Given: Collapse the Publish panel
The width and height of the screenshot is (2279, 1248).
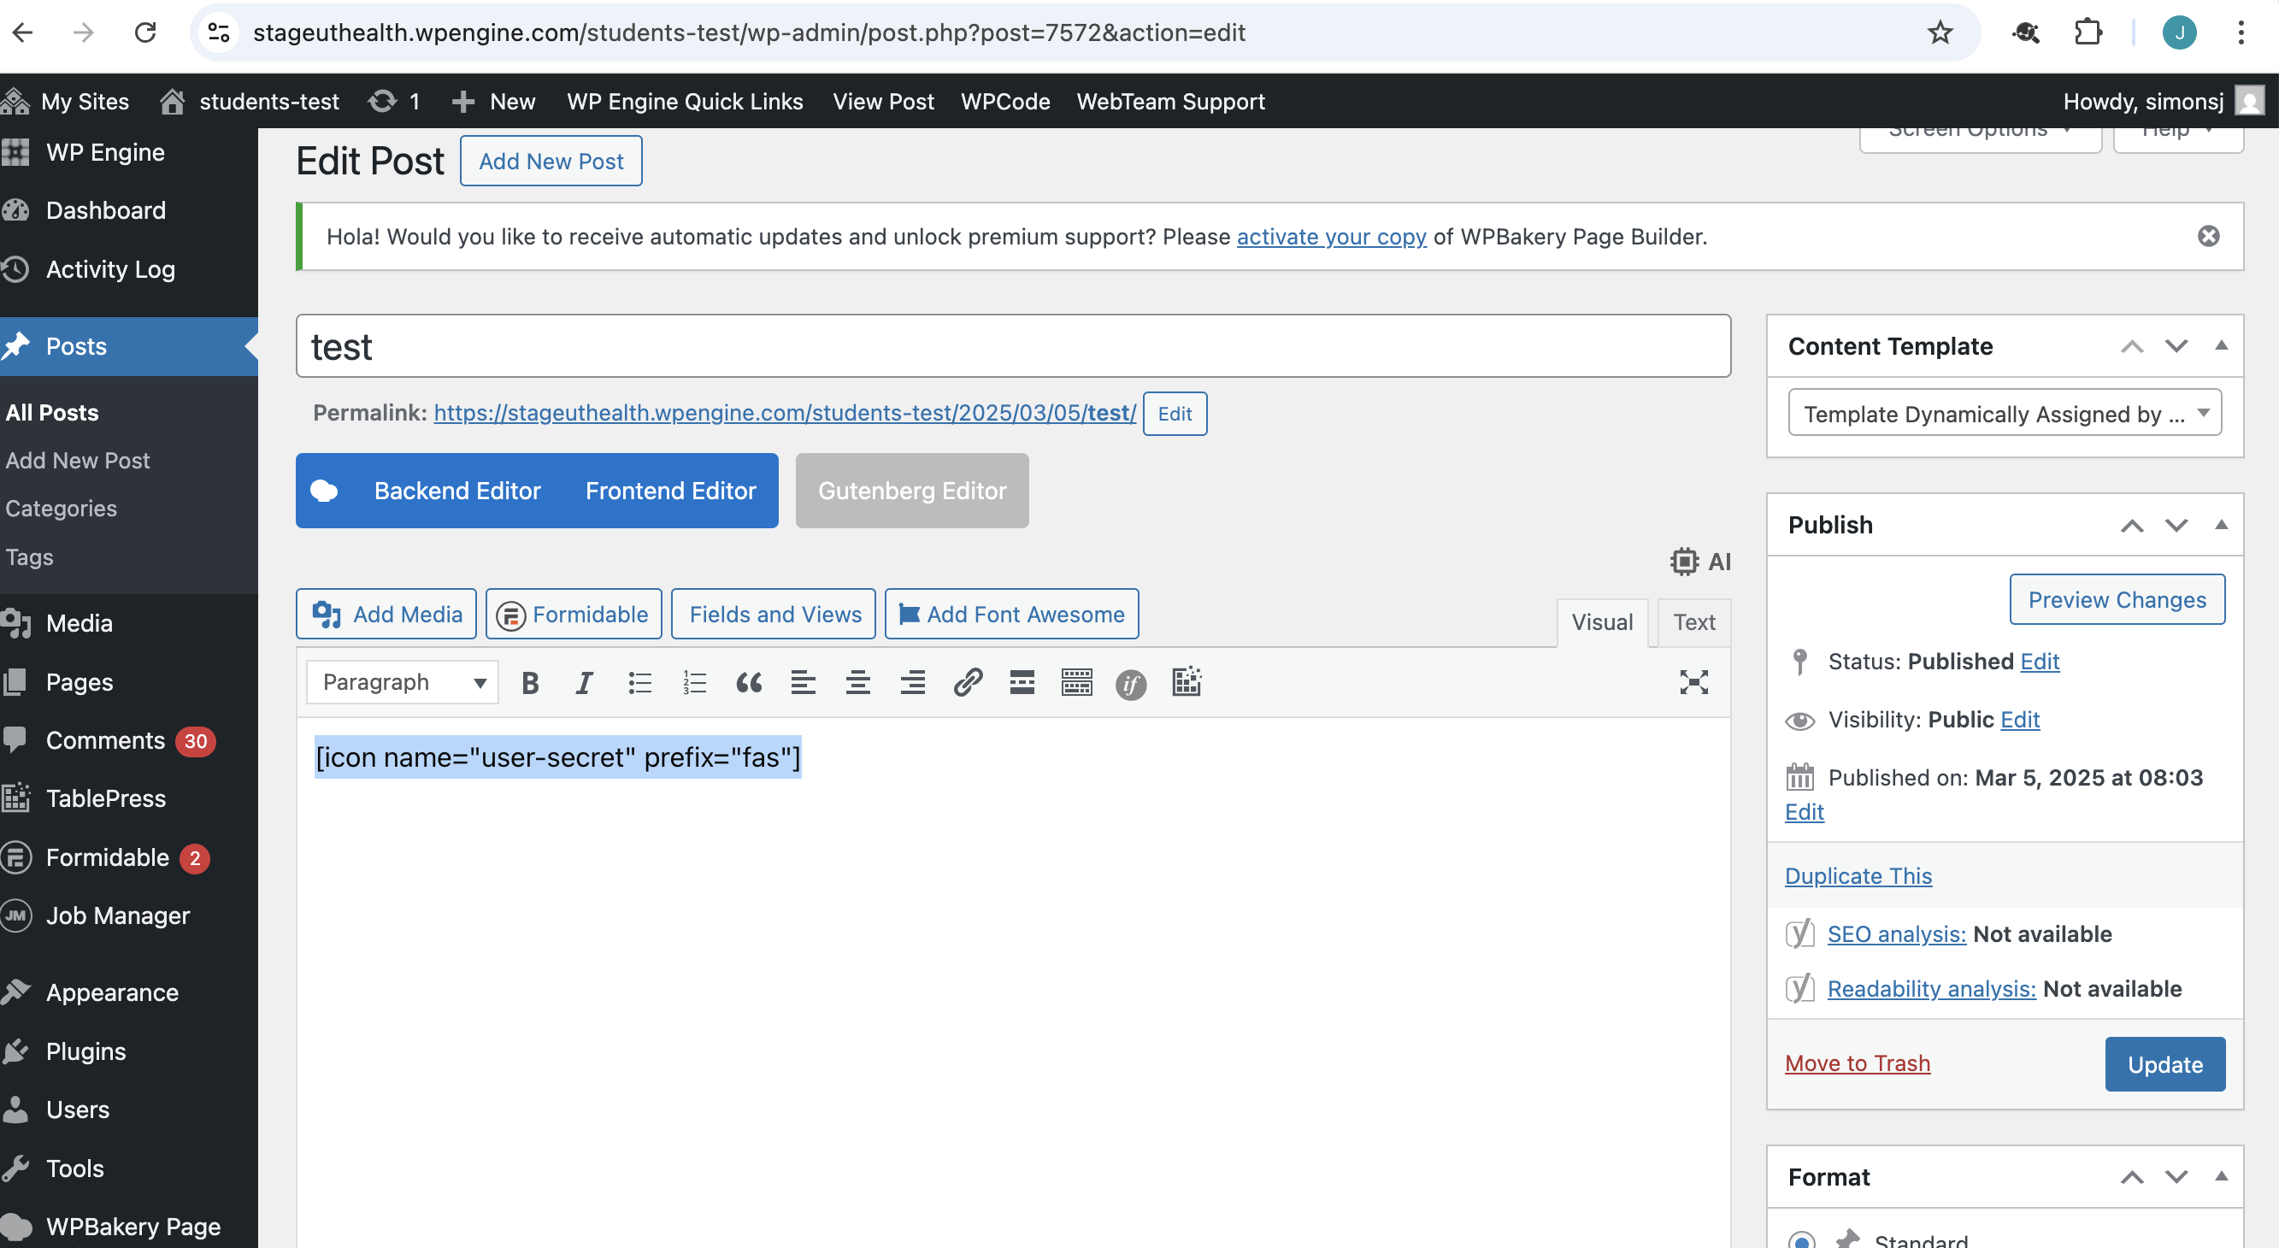Looking at the screenshot, I should click(2221, 525).
